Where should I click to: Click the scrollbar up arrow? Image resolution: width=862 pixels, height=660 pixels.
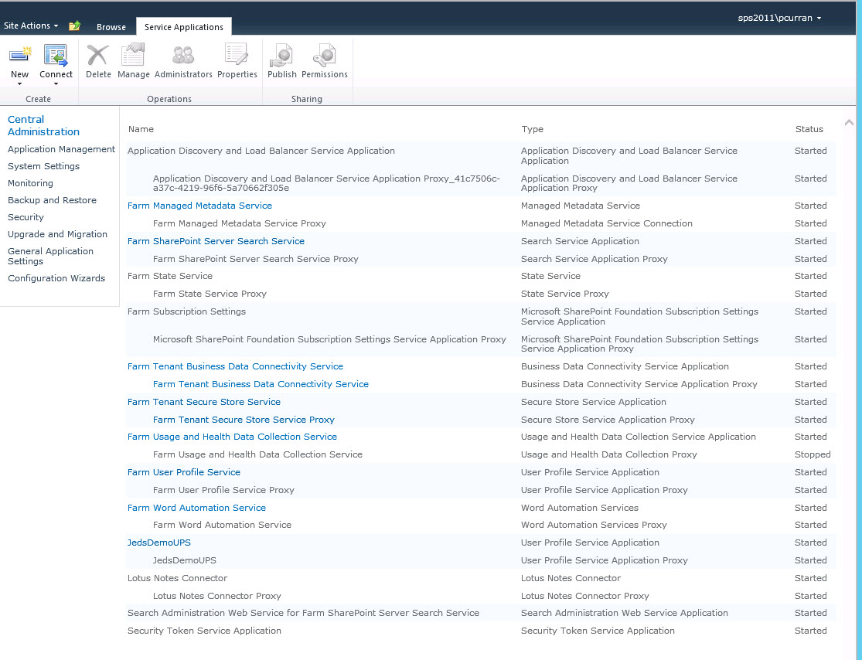[x=849, y=121]
